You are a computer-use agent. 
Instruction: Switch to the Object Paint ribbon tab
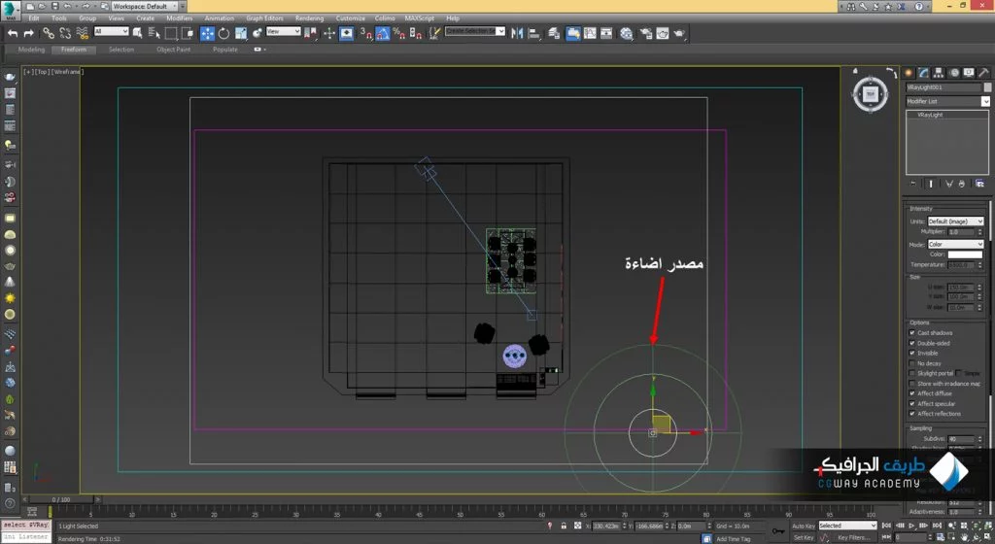coord(173,50)
